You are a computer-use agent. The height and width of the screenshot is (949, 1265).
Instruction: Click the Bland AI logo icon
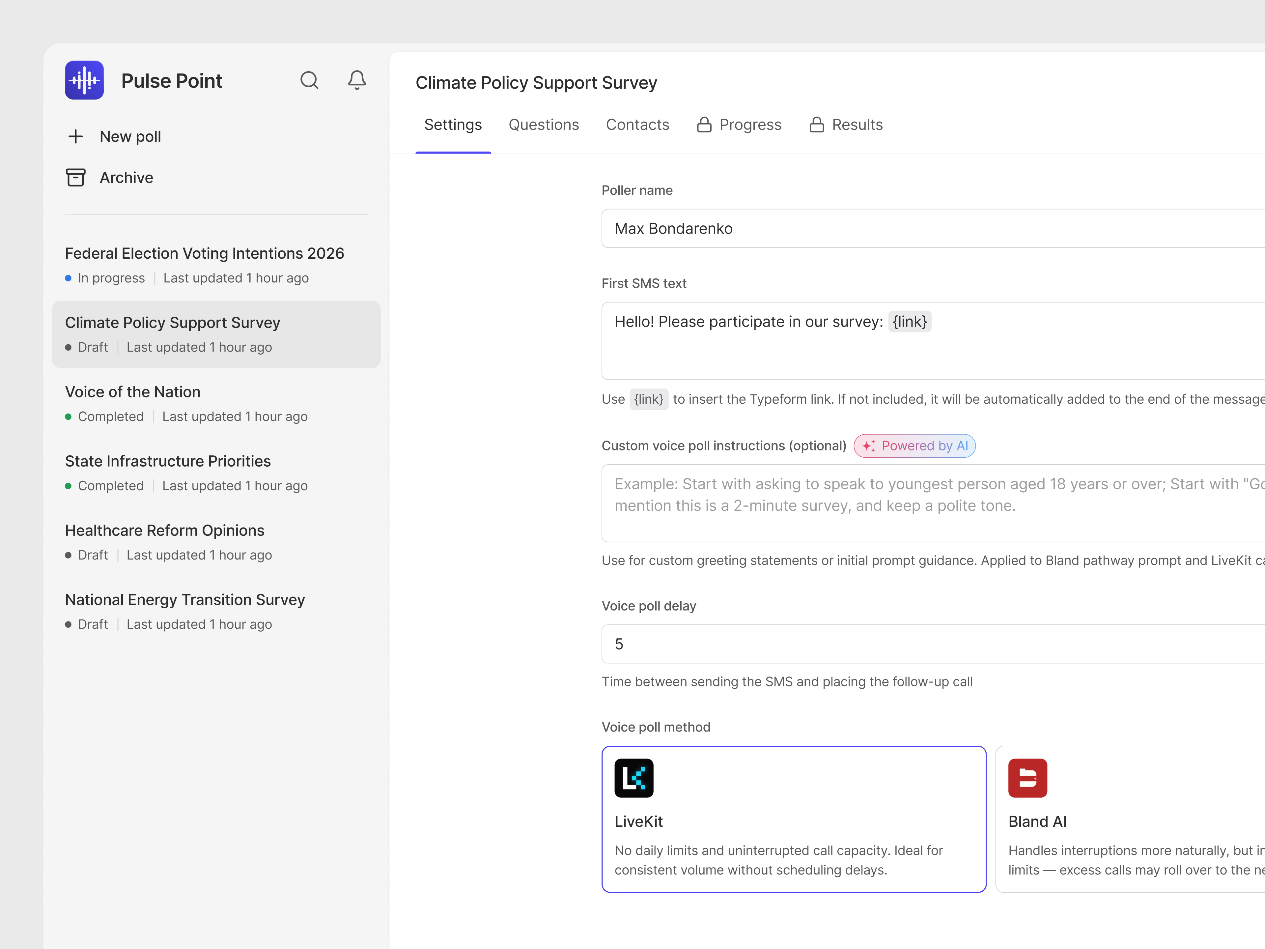click(x=1028, y=778)
